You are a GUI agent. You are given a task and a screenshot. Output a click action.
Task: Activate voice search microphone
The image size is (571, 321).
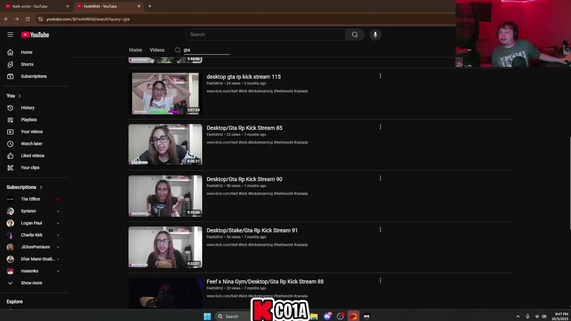point(375,34)
